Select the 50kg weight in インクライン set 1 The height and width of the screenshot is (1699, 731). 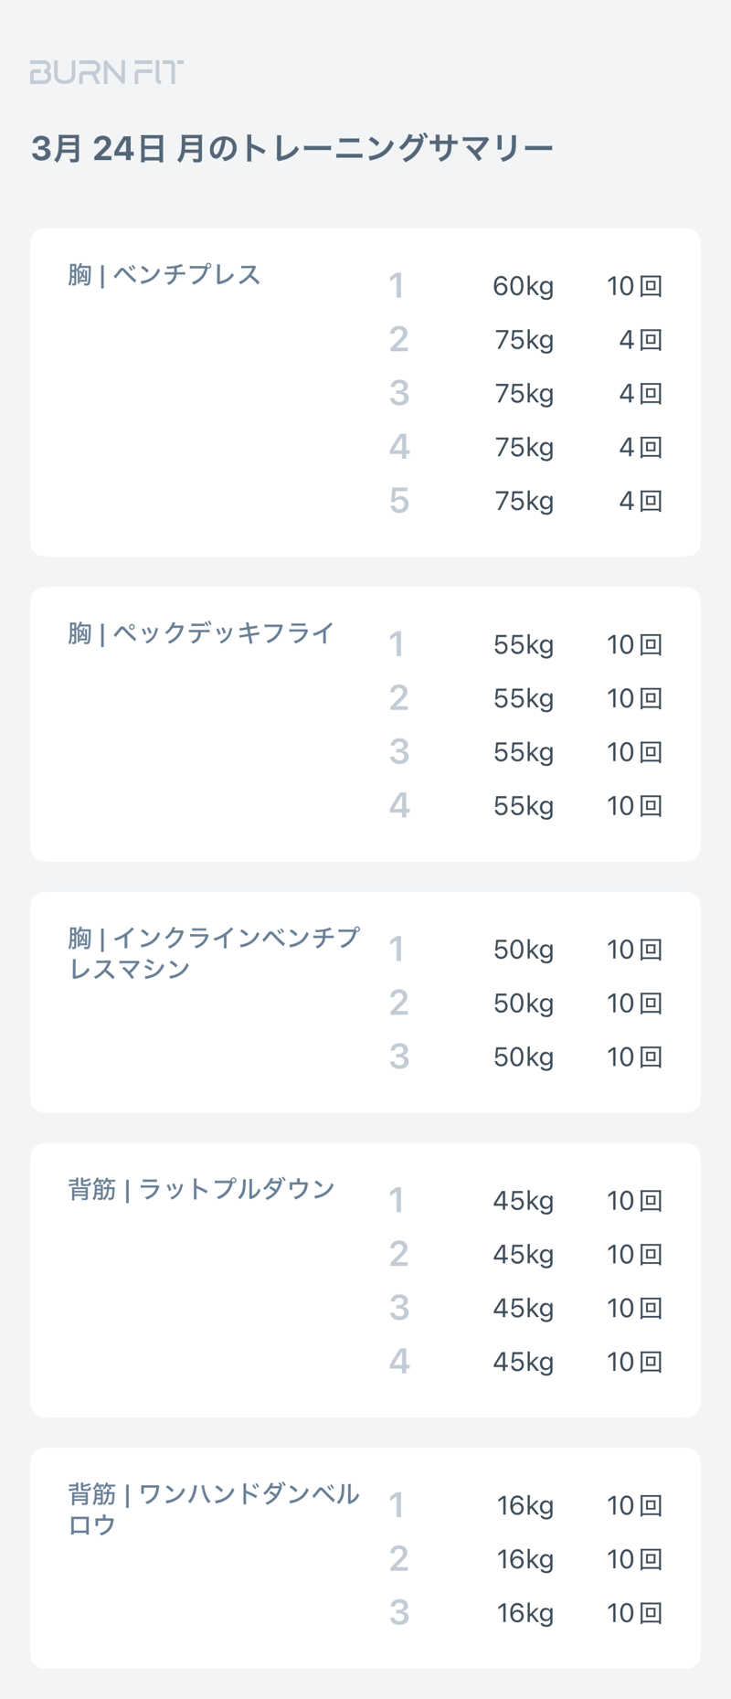click(x=523, y=950)
